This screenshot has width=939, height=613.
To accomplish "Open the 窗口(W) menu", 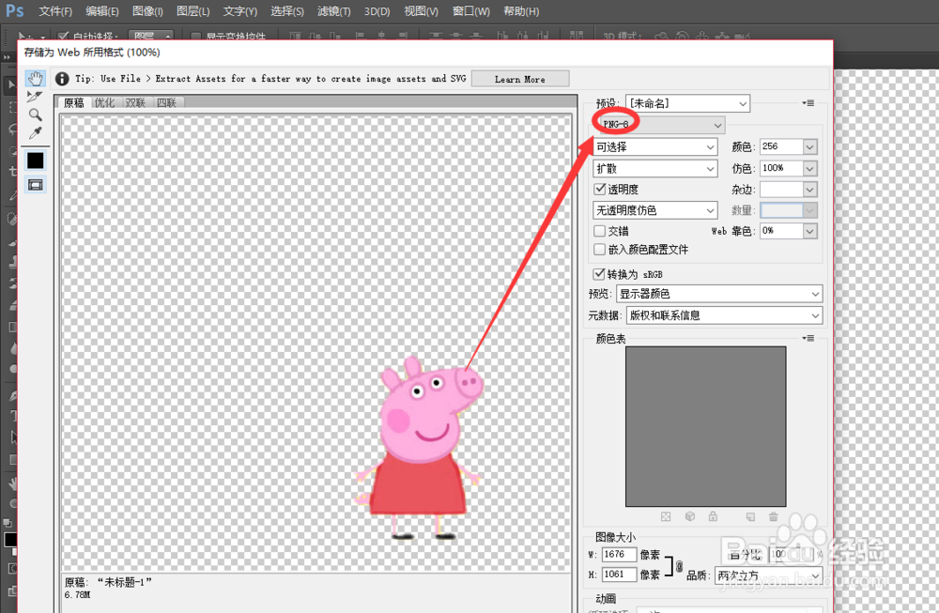I will click(x=470, y=11).
